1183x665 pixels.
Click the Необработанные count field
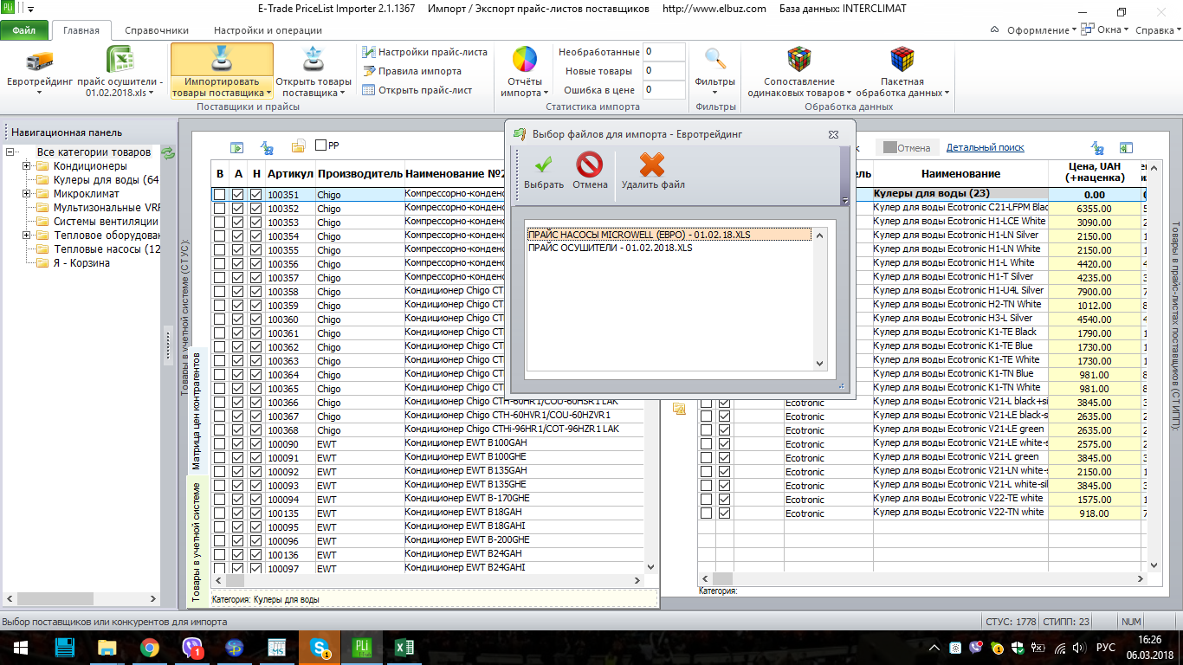(663, 52)
